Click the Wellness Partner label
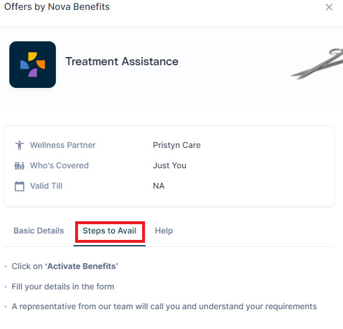 coord(63,145)
